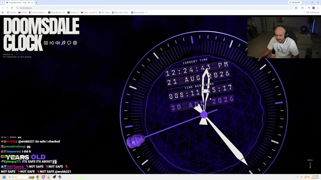Viewport: 321px width, 180px height.
Task: Go forward to the next page
Action: click(7, 8)
